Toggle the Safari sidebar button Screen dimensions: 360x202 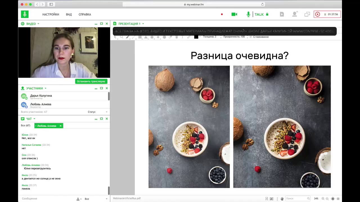point(51,4)
